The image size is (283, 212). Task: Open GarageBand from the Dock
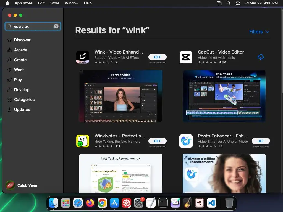coord(187,203)
